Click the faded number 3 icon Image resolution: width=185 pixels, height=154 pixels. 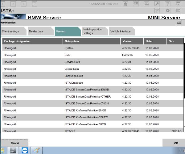pos(24,4)
